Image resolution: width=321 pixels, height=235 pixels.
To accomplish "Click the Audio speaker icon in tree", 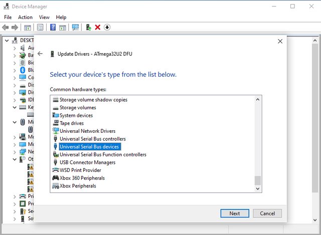I will (x=23, y=48).
